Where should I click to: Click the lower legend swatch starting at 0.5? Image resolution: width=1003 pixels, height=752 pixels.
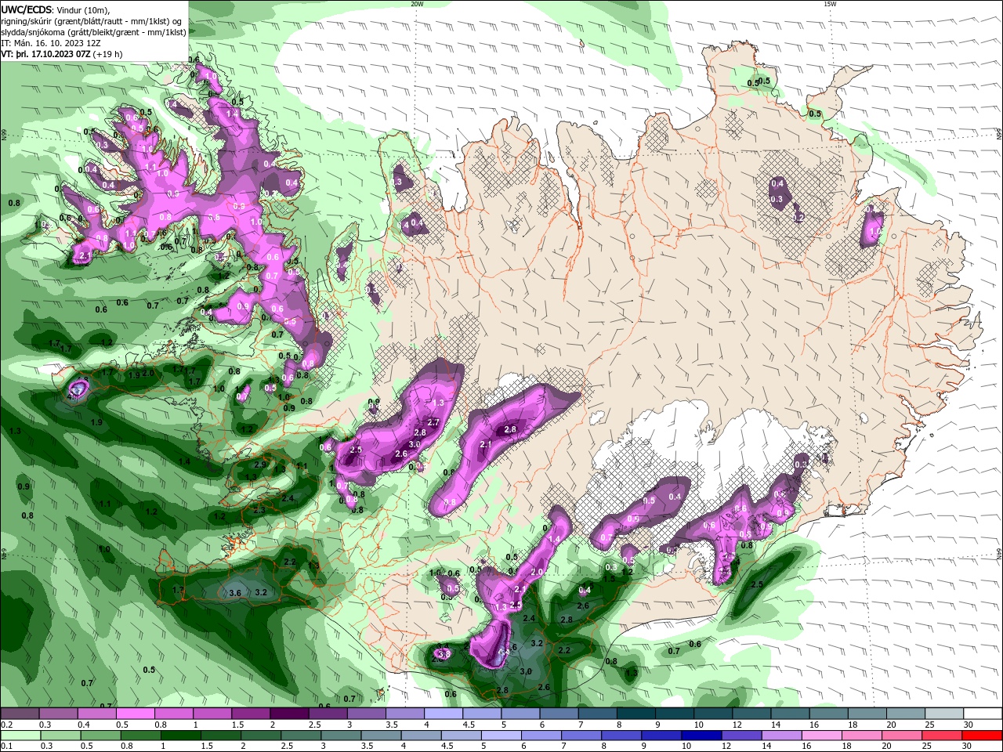pos(101,736)
